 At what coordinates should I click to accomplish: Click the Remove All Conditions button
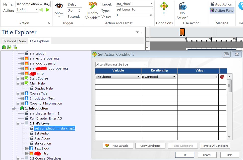[x=215, y=146]
